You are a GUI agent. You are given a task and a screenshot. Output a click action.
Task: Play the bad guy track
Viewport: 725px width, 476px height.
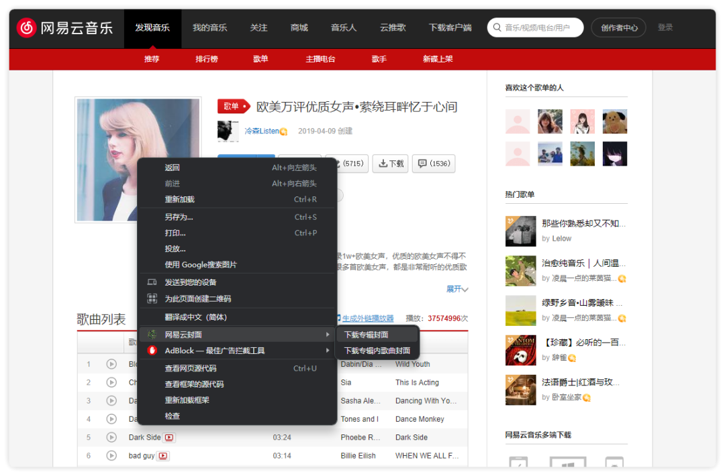[111, 456]
